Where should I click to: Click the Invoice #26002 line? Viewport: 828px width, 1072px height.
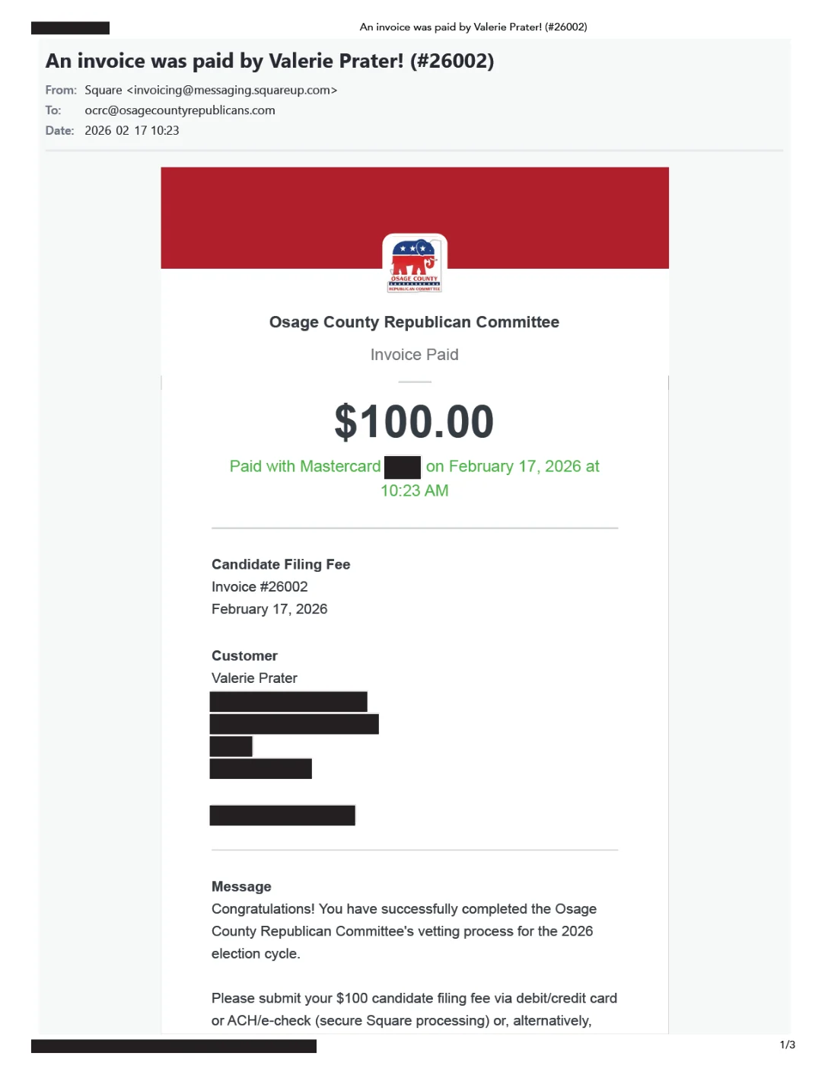pyautogui.click(x=260, y=587)
